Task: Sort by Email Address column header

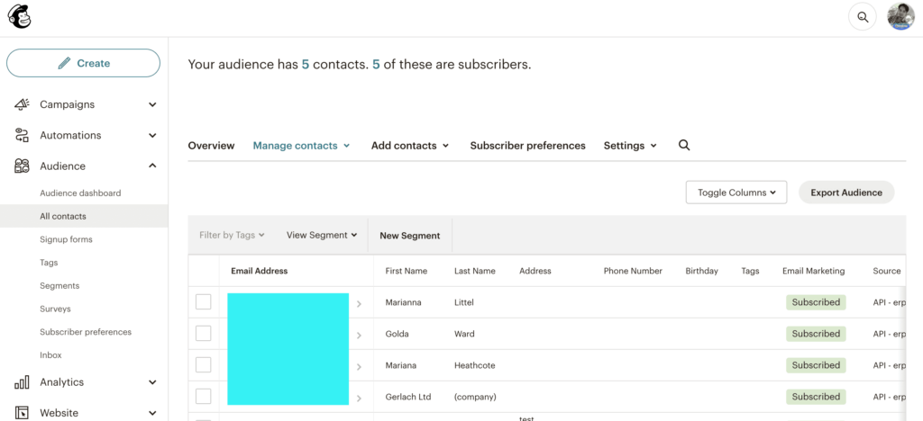Action: (259, 271)
